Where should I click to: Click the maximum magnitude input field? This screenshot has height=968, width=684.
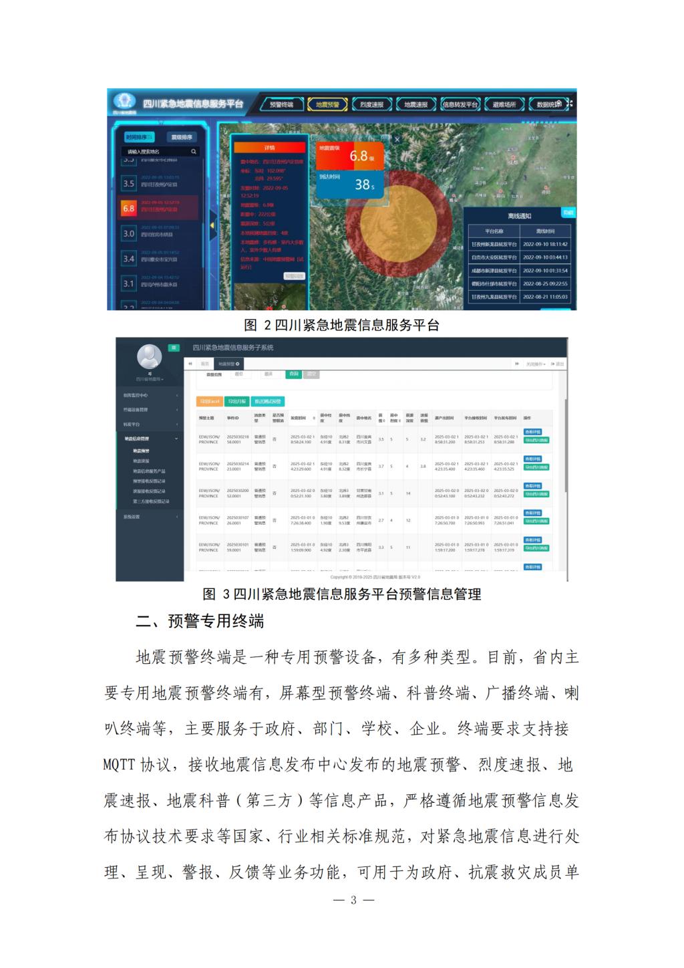[x=271, y=374]
